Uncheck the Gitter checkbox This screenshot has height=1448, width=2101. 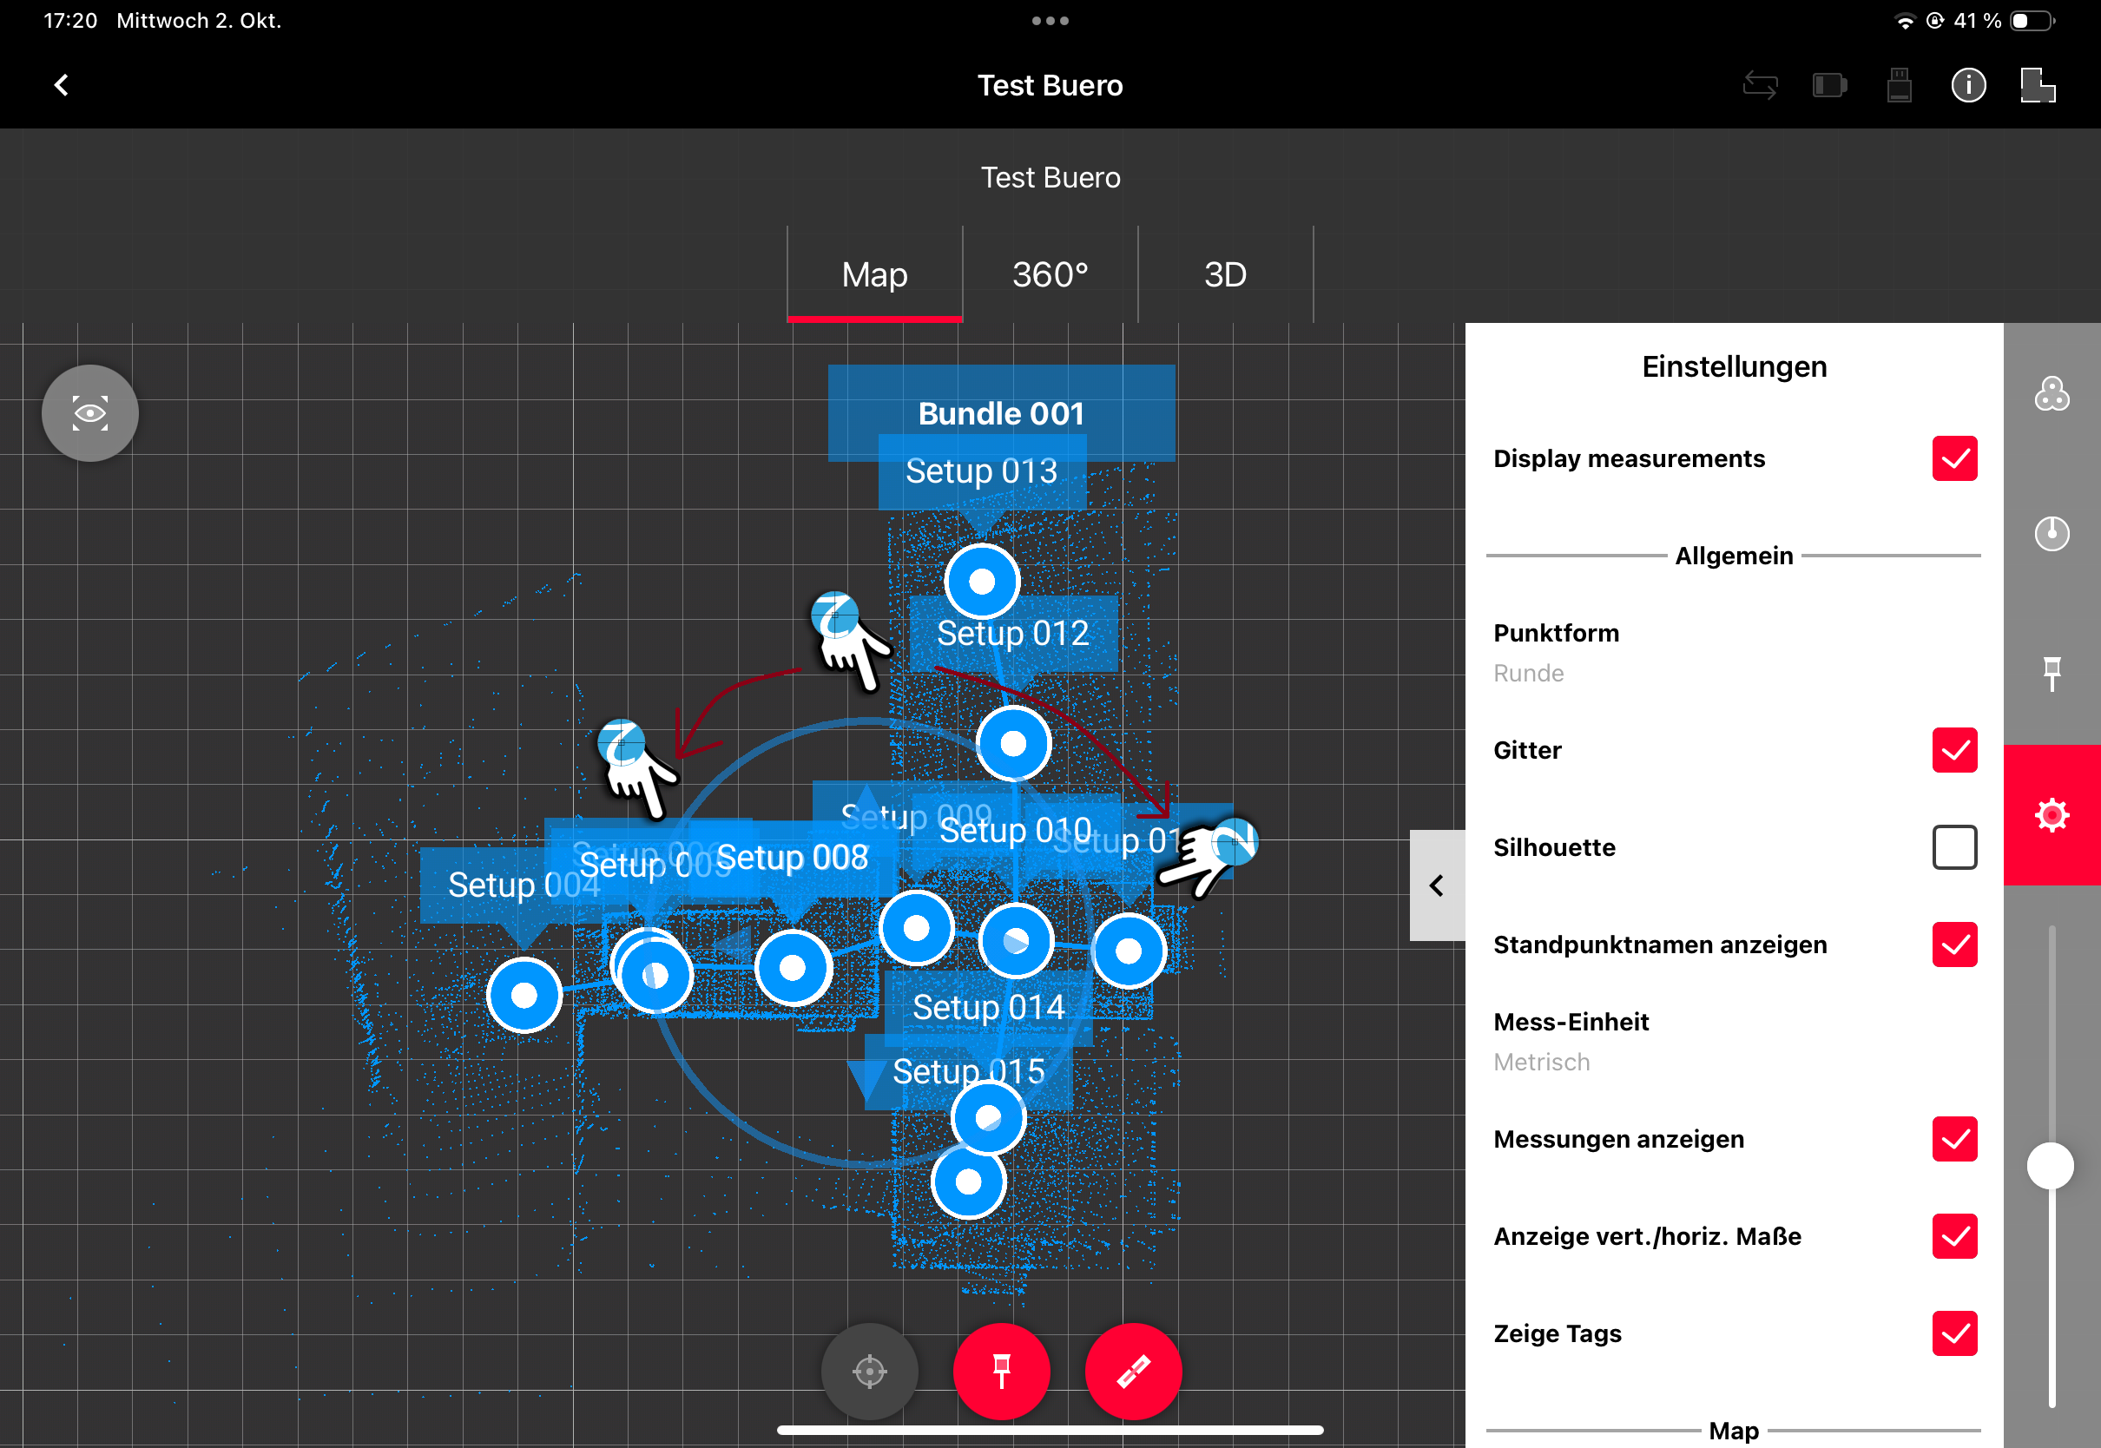tap(1954, 750)
